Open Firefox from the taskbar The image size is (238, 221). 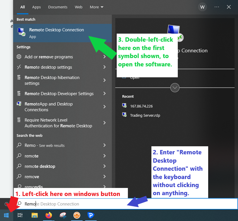[x=49, y=215]
